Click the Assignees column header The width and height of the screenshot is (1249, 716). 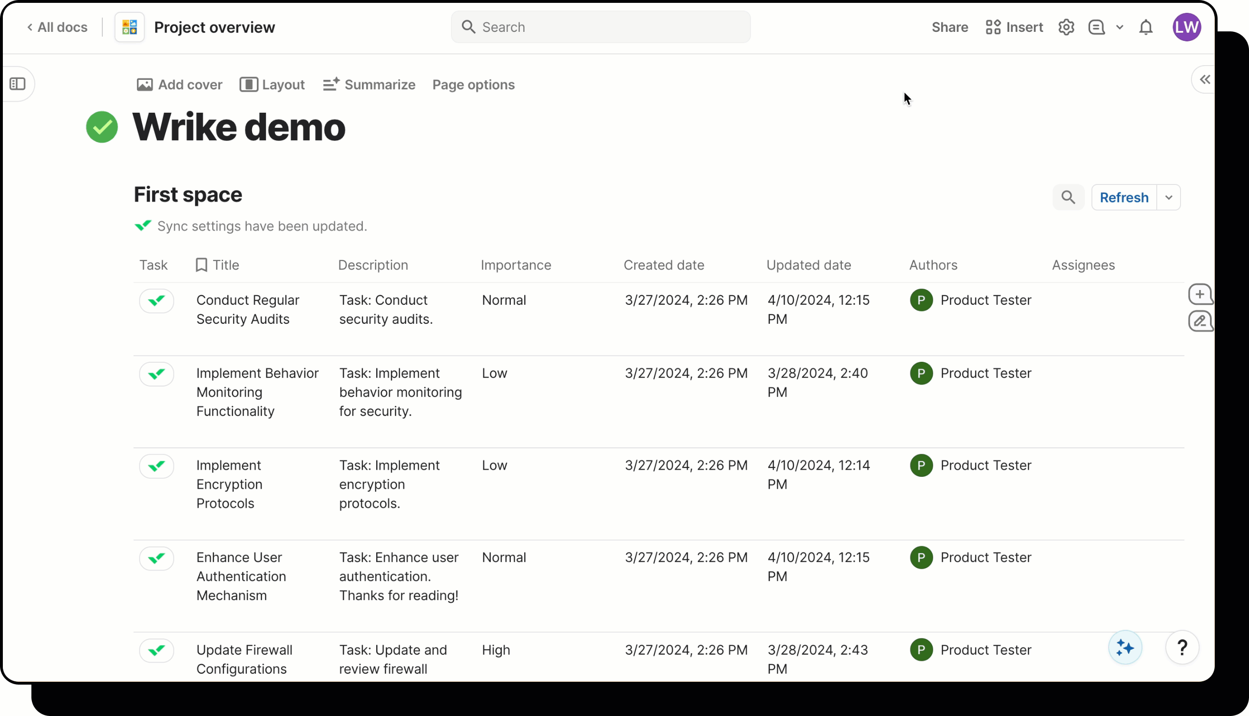pos(1083,265)
